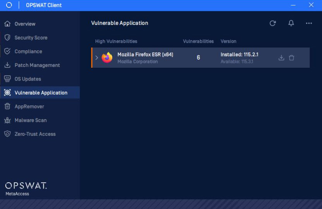Open Zero-Trust Access page
This screenshot has width=322, height=209.
point(40,134)
